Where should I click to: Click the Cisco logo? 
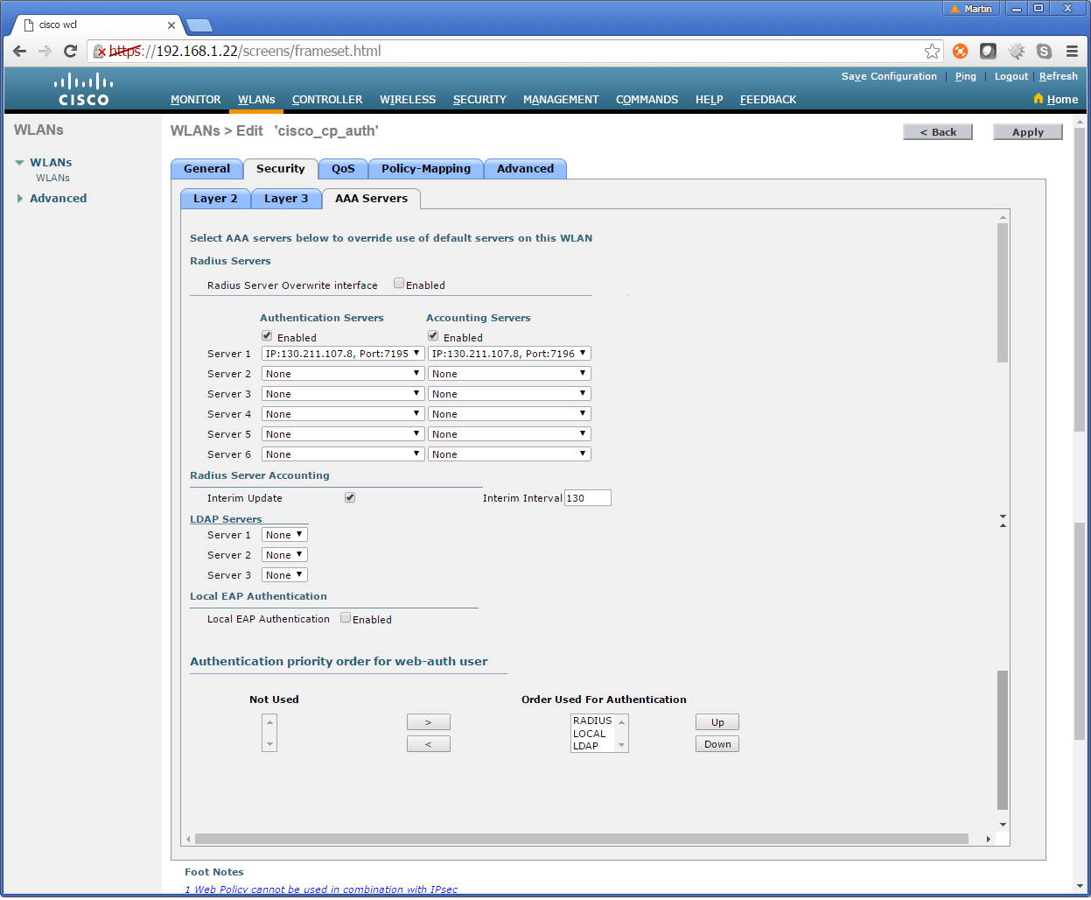click(84, 90)
